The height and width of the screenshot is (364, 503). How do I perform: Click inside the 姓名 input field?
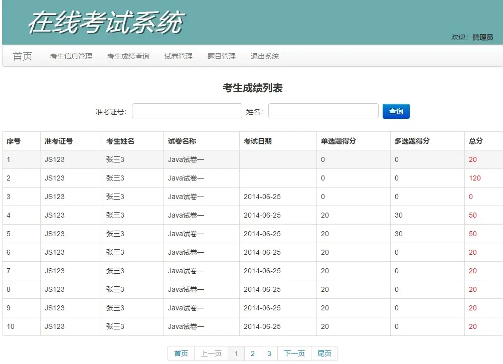pyautogui.click(x=323, y=111)
